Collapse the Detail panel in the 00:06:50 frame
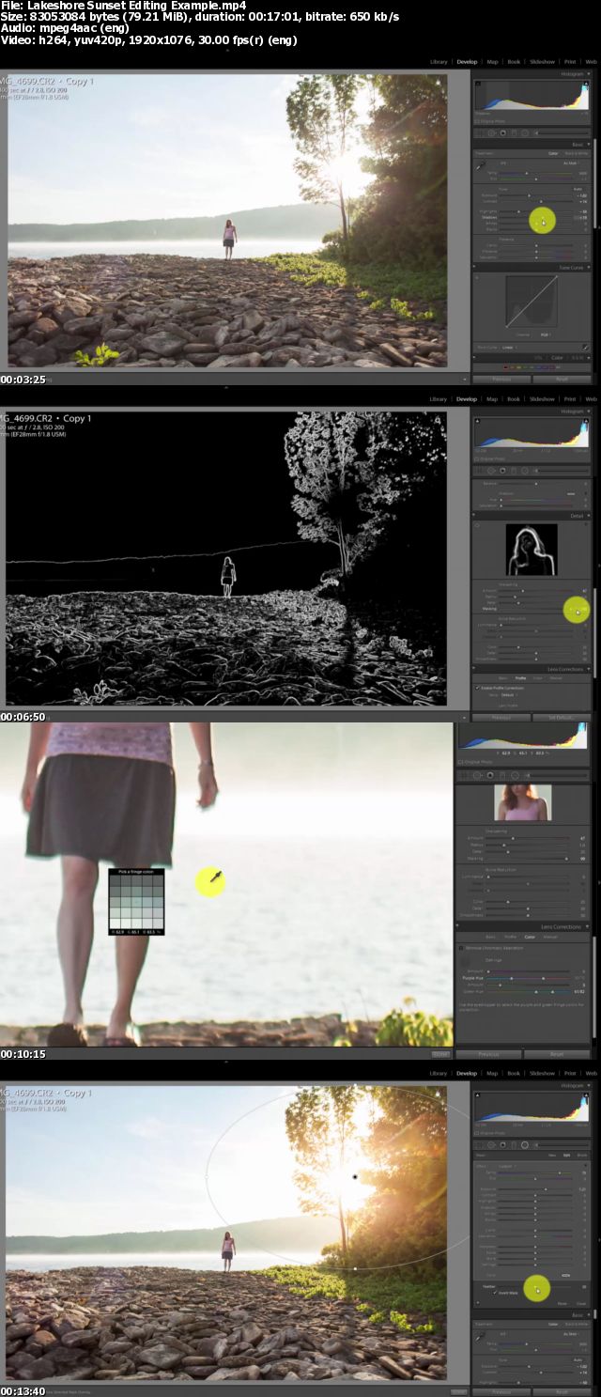 (589, 516)
